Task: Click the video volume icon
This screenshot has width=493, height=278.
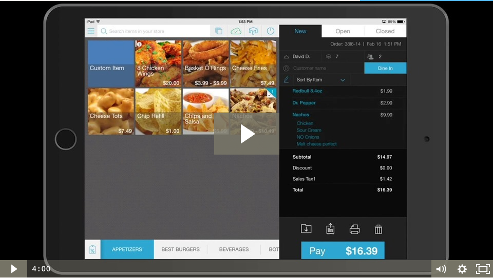Action: 441,269
